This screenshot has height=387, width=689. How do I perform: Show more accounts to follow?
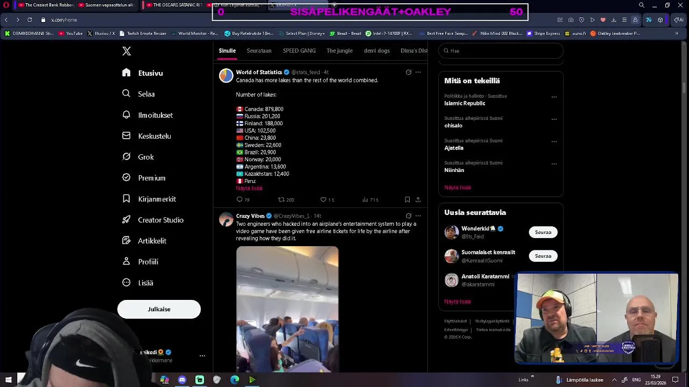458,302
